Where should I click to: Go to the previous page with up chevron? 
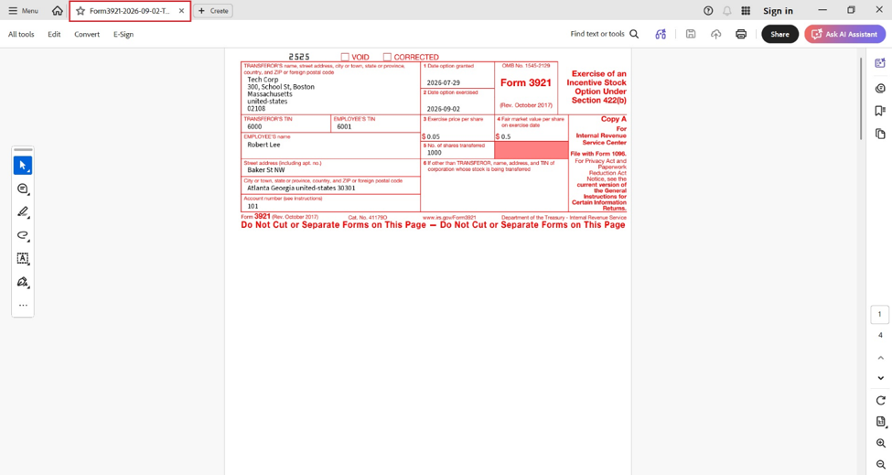point(881,358)
